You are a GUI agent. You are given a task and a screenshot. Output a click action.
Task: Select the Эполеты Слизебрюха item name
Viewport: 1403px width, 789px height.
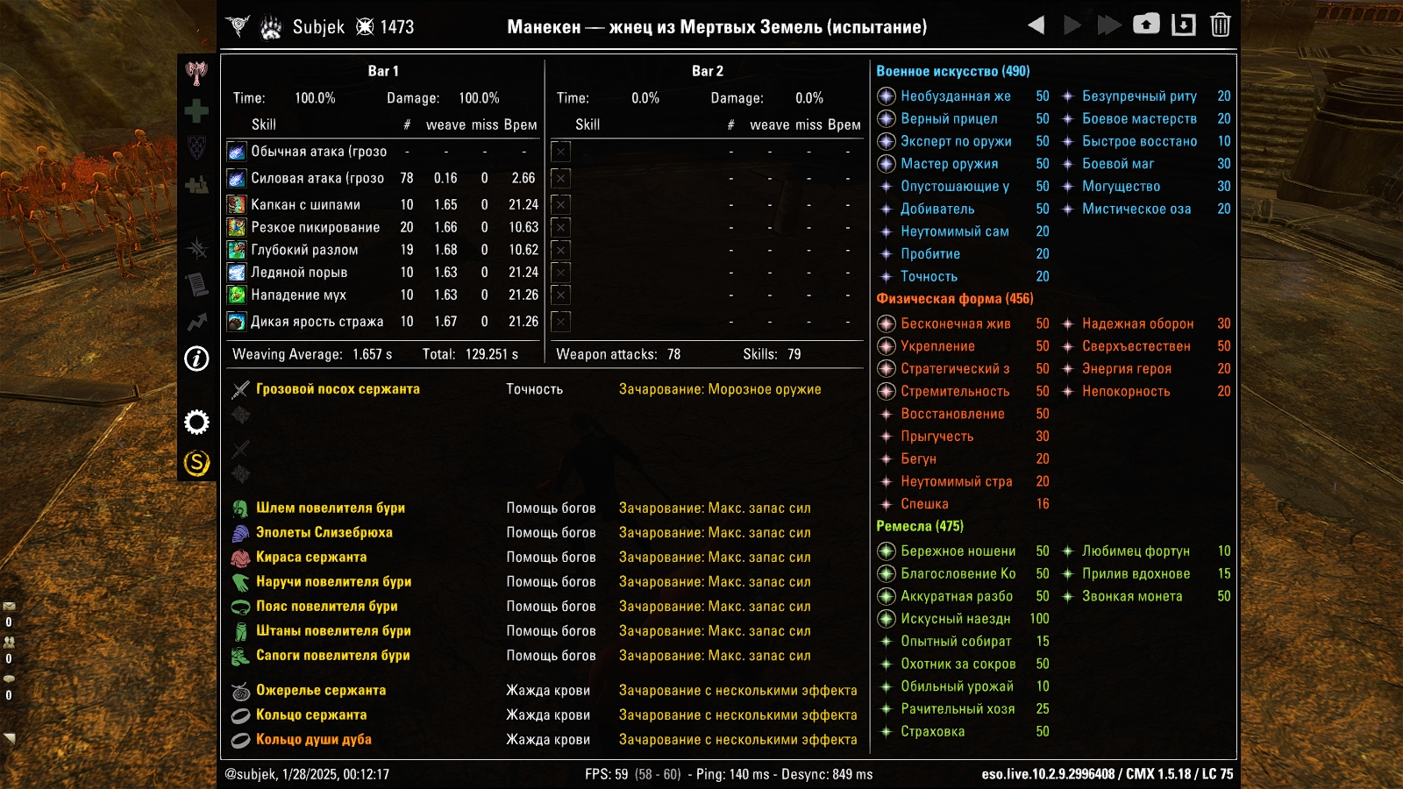pyautogui.click(x=324, y=533)
